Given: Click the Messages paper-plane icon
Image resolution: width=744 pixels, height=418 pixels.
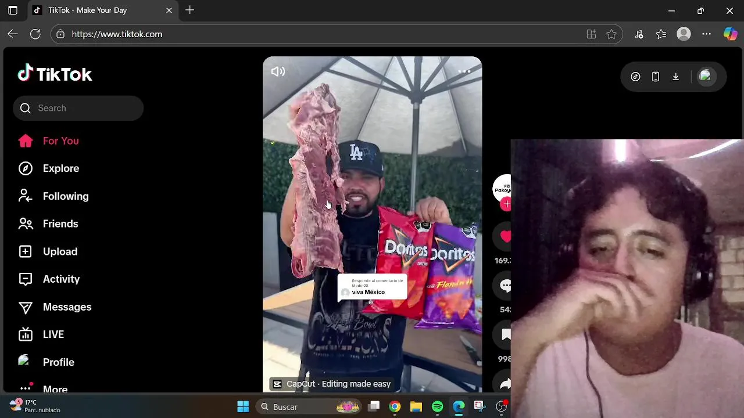Looking at the screenshot, I should coord(25,307).
